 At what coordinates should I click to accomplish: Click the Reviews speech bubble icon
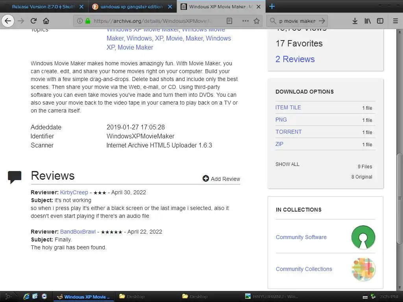pyautogui.click(x=15, y=177)
